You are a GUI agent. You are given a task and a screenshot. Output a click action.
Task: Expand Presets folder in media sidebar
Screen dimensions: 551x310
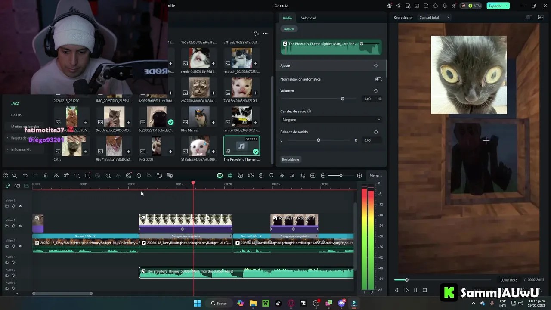(7, 138)
